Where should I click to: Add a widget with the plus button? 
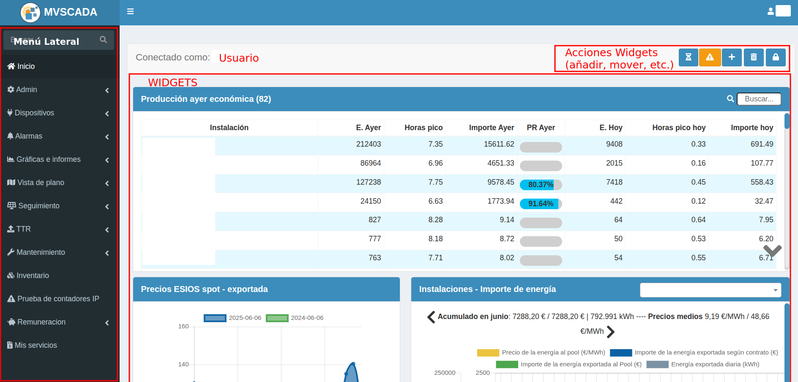click(x=732, y=57)
